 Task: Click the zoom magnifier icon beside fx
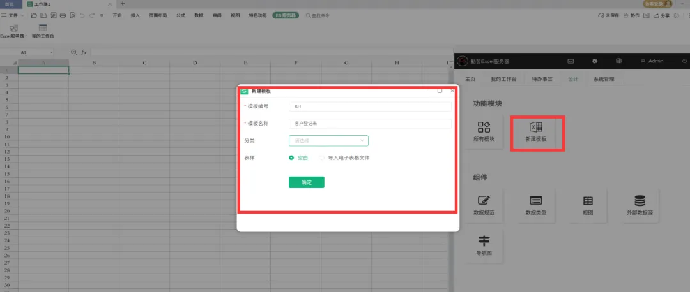(x=74, y=52)
